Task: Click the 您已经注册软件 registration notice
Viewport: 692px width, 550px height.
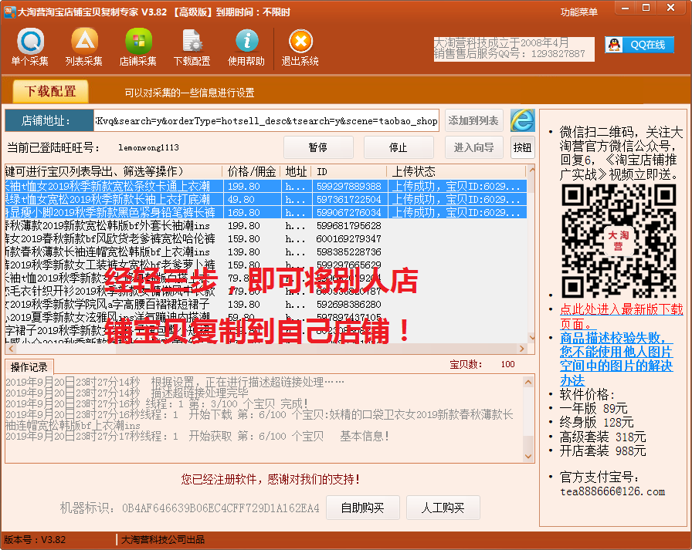Action: click(270, 479)
